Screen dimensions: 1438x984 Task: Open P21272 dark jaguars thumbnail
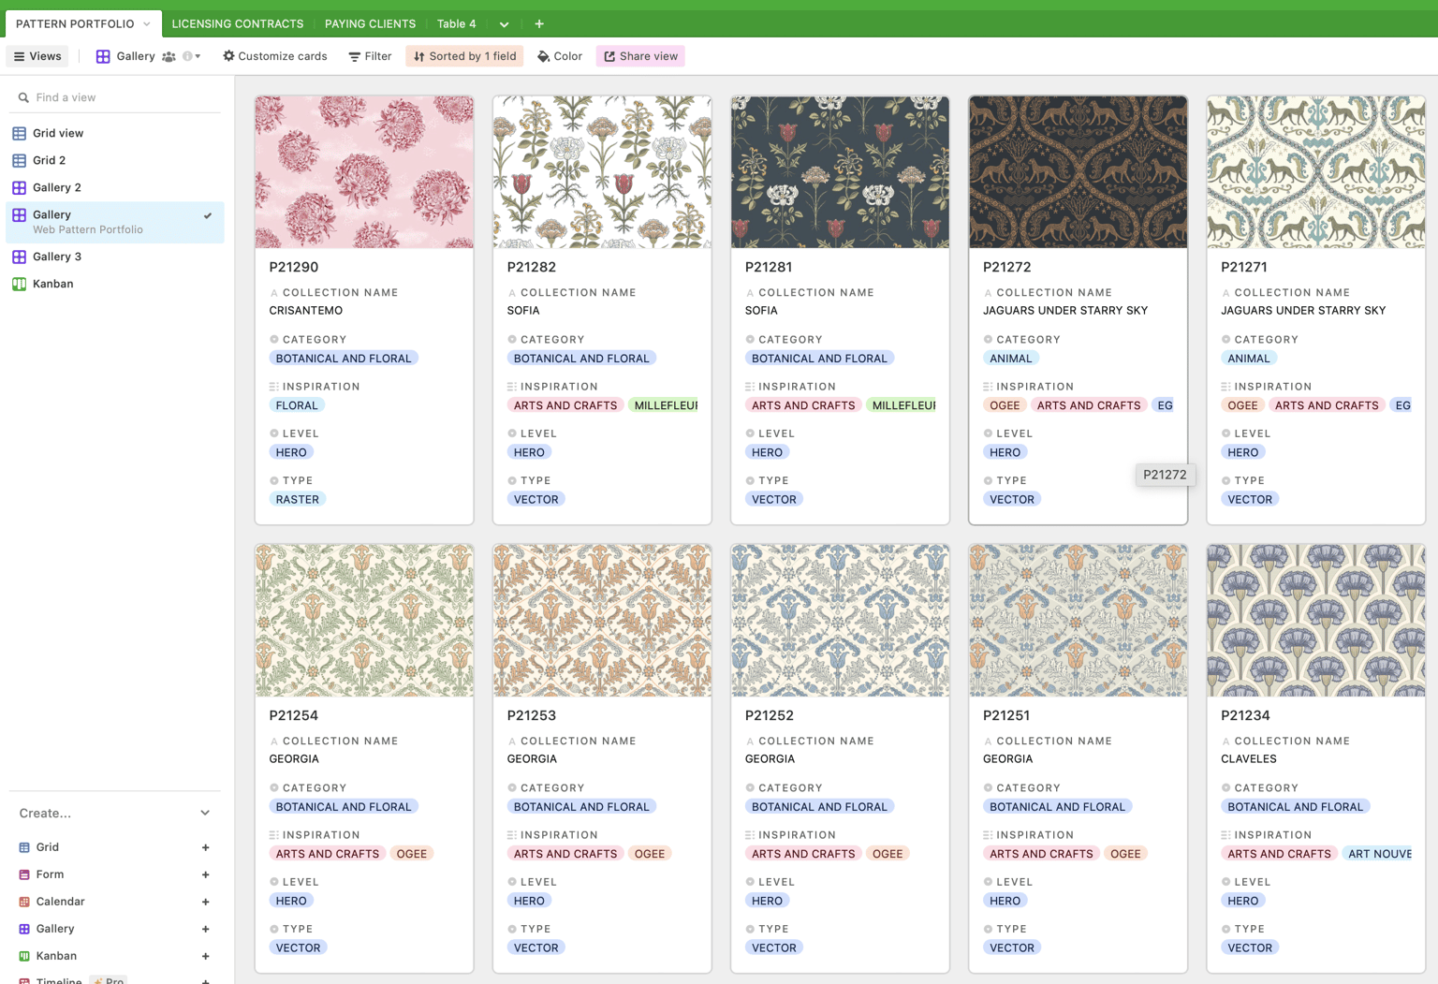coord(1078,171)
